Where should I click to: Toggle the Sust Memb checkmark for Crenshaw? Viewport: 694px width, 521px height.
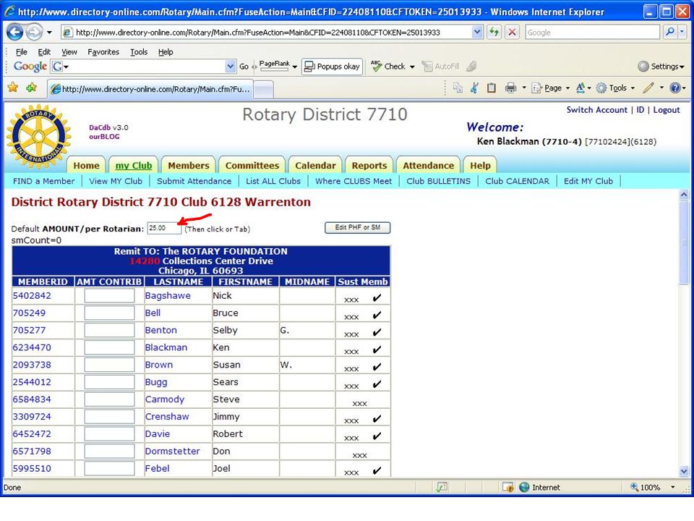(377, 419)
